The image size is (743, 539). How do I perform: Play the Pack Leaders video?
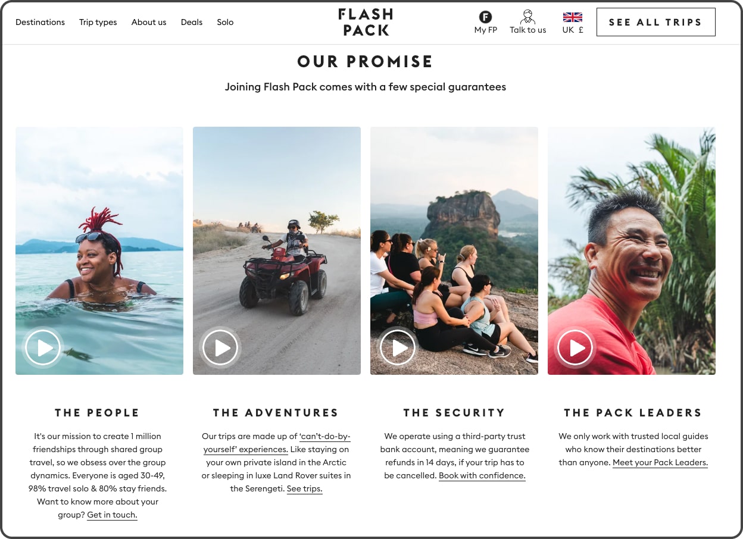click(575, 347)
